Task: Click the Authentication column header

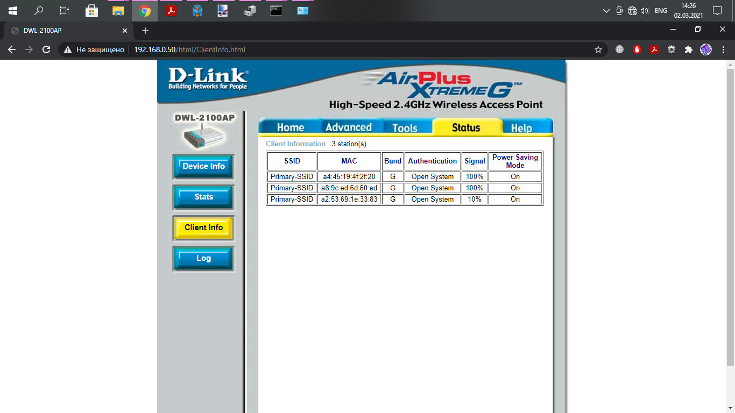Action: pyautogui.click(x=433, y=161)
